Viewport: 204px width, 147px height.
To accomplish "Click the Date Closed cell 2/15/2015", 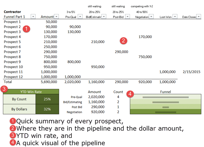I will [x=191, y=72].
